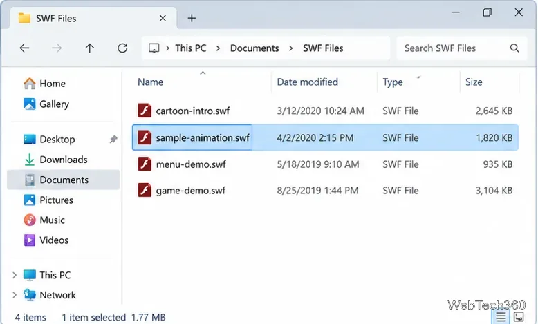Click the menu-demo.swf Flash icon
The width and height of the screenshot is (538, 324).
click(145, 164)
